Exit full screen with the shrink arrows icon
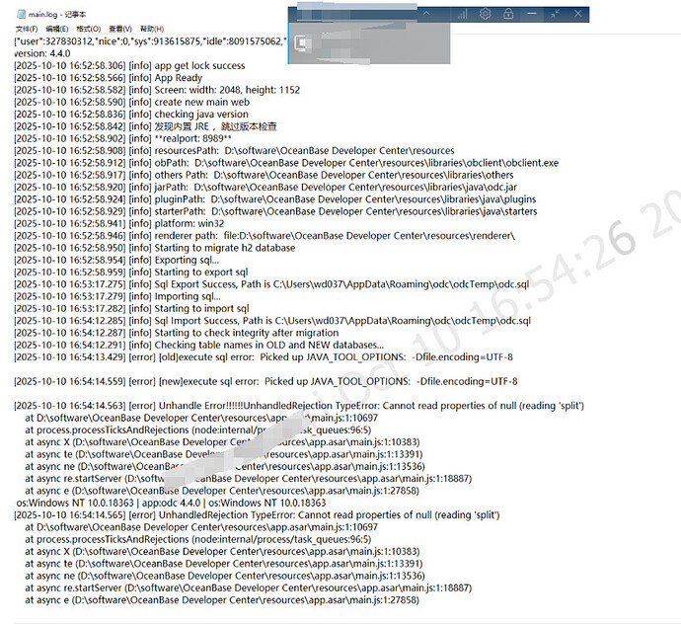 pyautogui.click(x=555, y=14)
